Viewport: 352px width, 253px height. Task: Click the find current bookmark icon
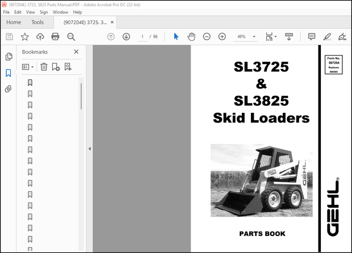tap(68, 67)
